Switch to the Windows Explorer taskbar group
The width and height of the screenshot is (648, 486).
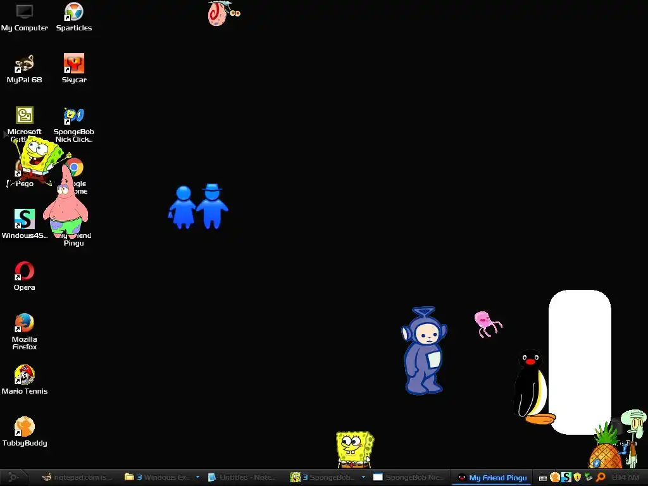coord(158,477)
